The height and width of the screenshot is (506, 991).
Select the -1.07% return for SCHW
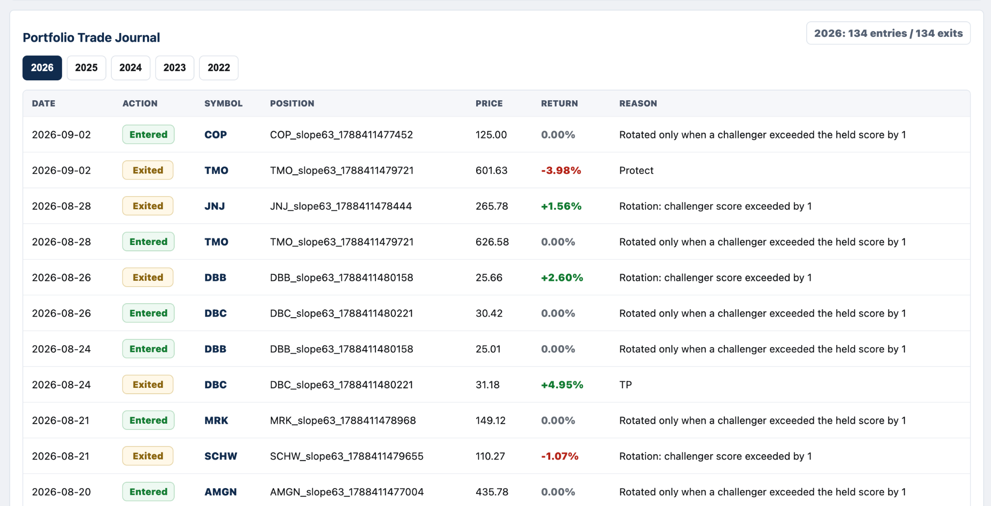pos(560,456)
